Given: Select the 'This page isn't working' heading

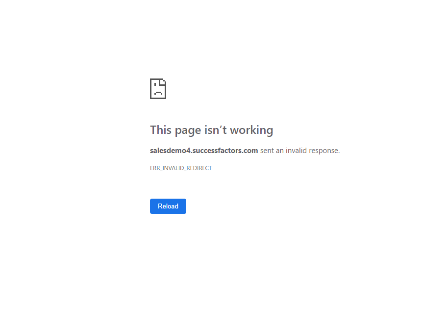Looking at the screenshot, I should point(212,130).
